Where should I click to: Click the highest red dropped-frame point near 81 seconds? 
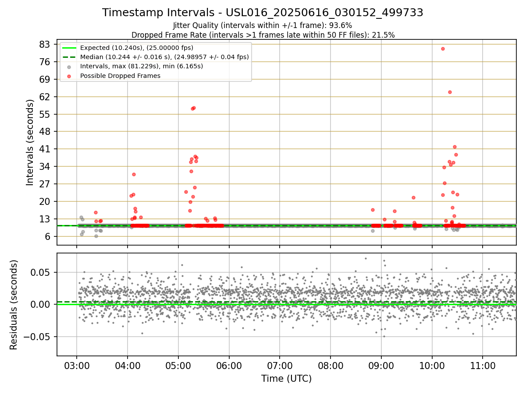(x=443, y=49)
